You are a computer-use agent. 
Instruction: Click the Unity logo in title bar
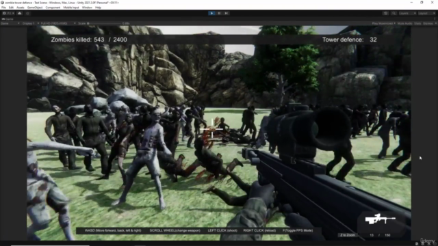click(2, 3)
